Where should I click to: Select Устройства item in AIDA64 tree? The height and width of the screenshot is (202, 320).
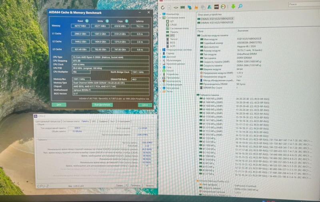pos(170,74)
